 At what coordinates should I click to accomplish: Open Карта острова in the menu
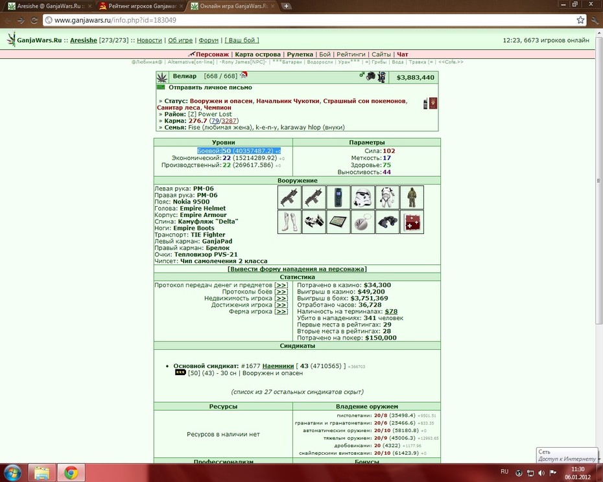257,54
